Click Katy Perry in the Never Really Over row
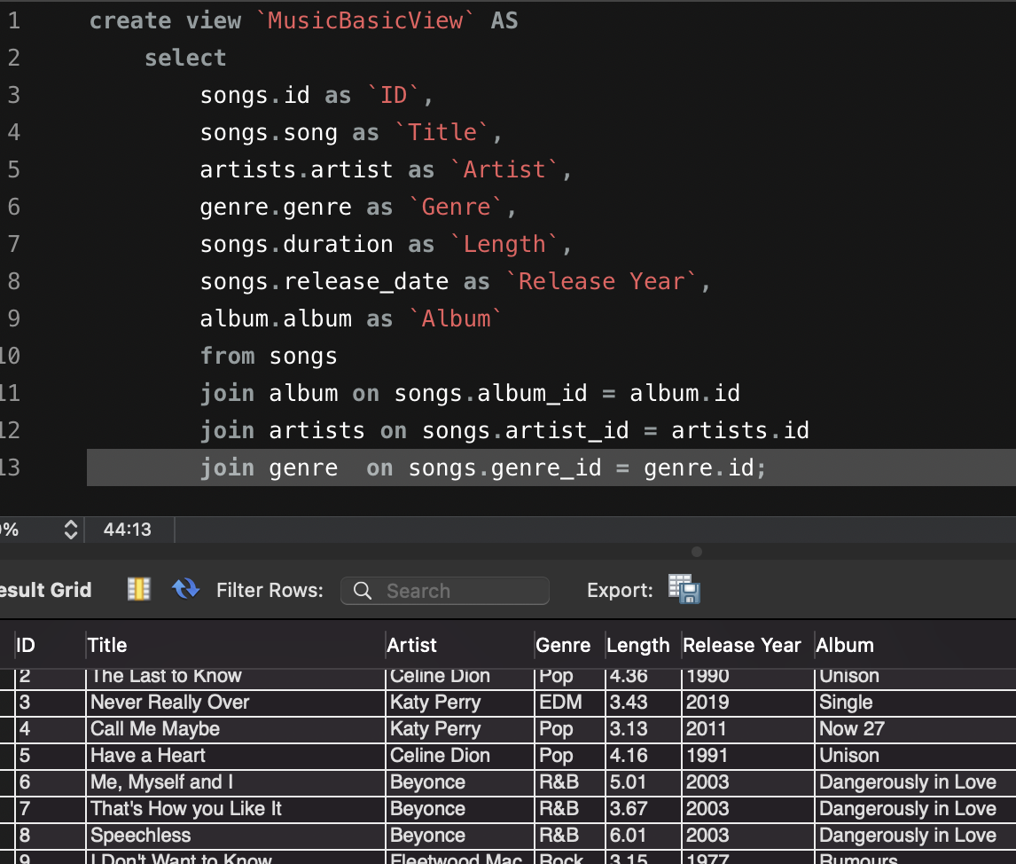The width and height of the screenshot is (1016, 864). [x=459, y=703]
